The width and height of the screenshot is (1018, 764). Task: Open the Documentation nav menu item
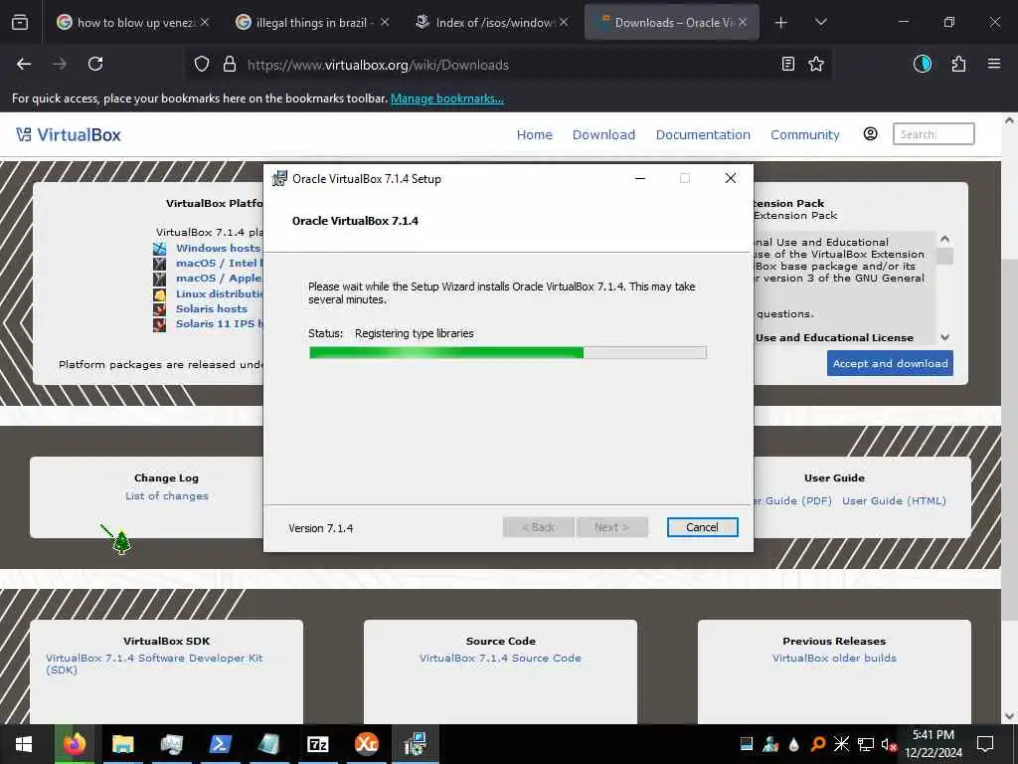tap(703, 134)
